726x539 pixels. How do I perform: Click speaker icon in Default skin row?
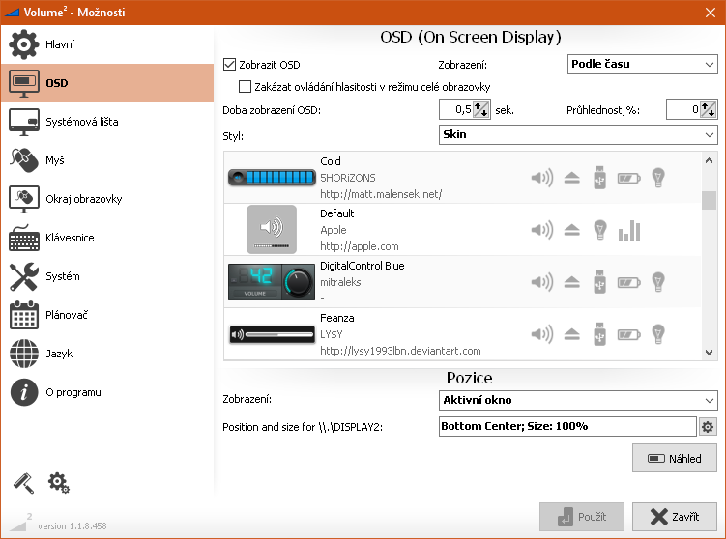[541, 230]
